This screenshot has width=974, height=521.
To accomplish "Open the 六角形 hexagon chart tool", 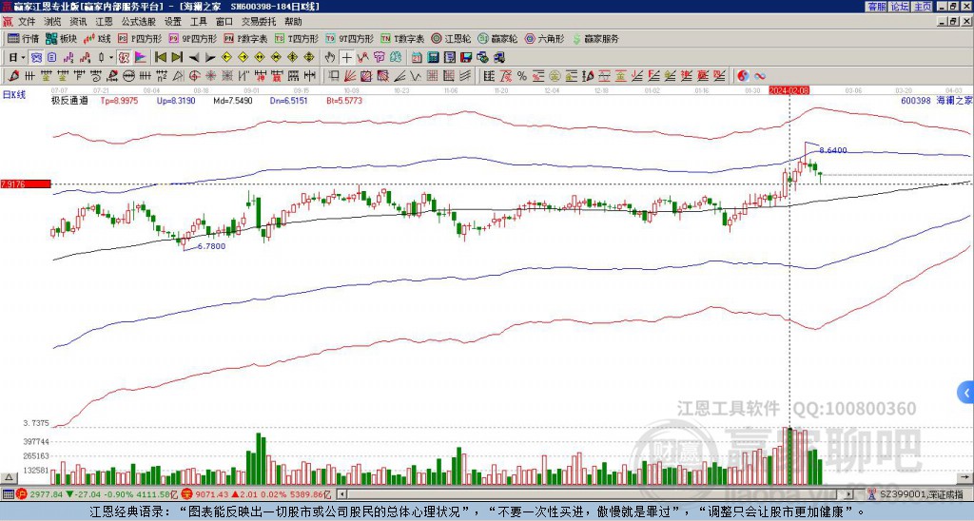I will 545,39.
